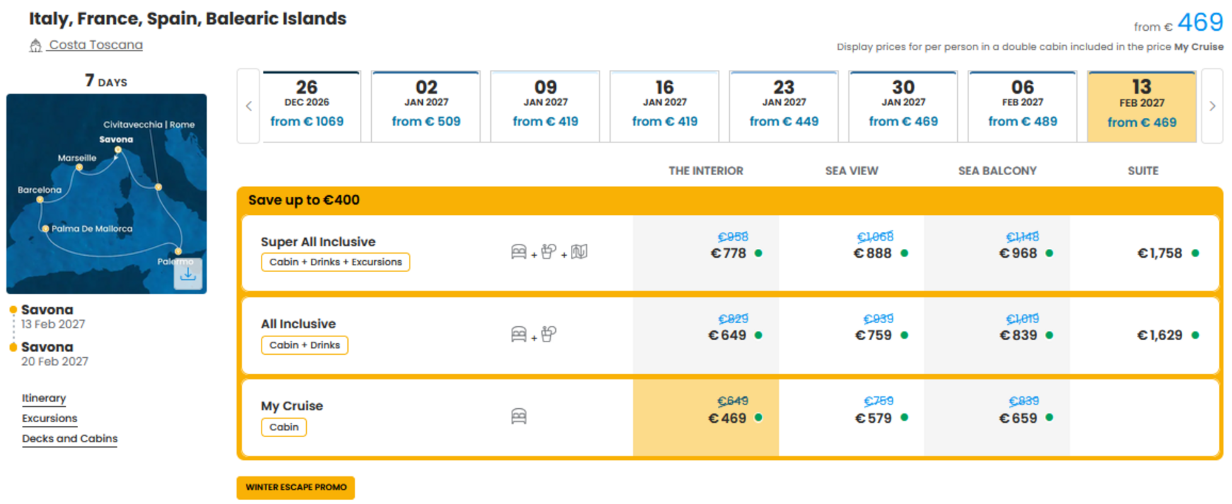This screenshot has height=504, width=1232.
Task: Click the ship icon beside Costa Toscana
Action: pos(36,45)
